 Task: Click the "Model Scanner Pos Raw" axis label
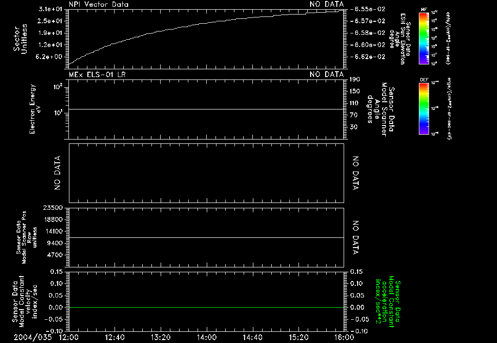coord(27,237)
